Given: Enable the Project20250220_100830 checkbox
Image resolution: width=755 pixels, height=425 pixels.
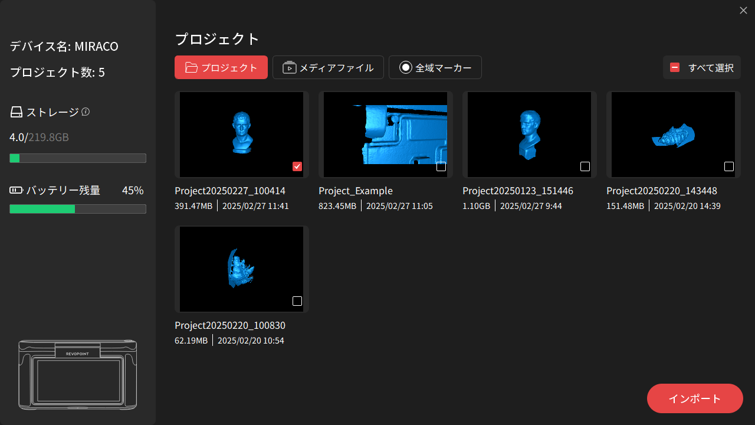Looking at the screenshot, I should pyautogui.click(x=297, y=301).
